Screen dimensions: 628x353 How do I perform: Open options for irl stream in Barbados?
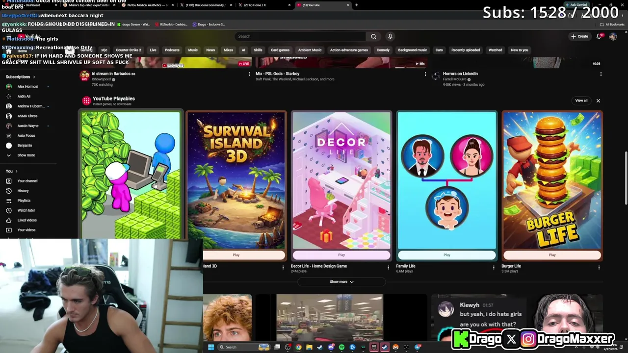pyautogui.click(x=250, y=74)
